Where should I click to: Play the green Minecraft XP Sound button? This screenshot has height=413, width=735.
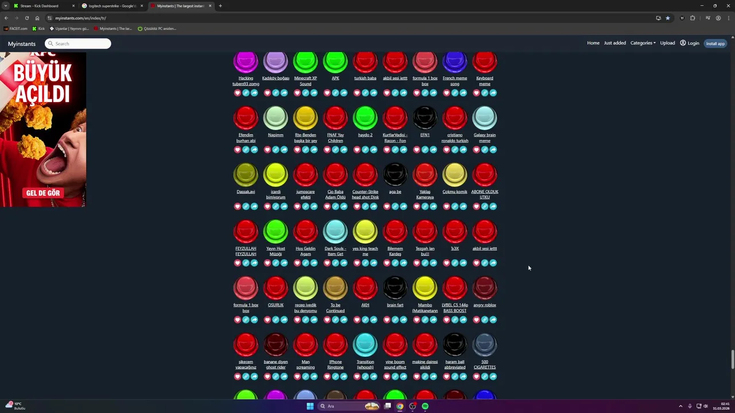pyautogui.click(x=305, y=62)
